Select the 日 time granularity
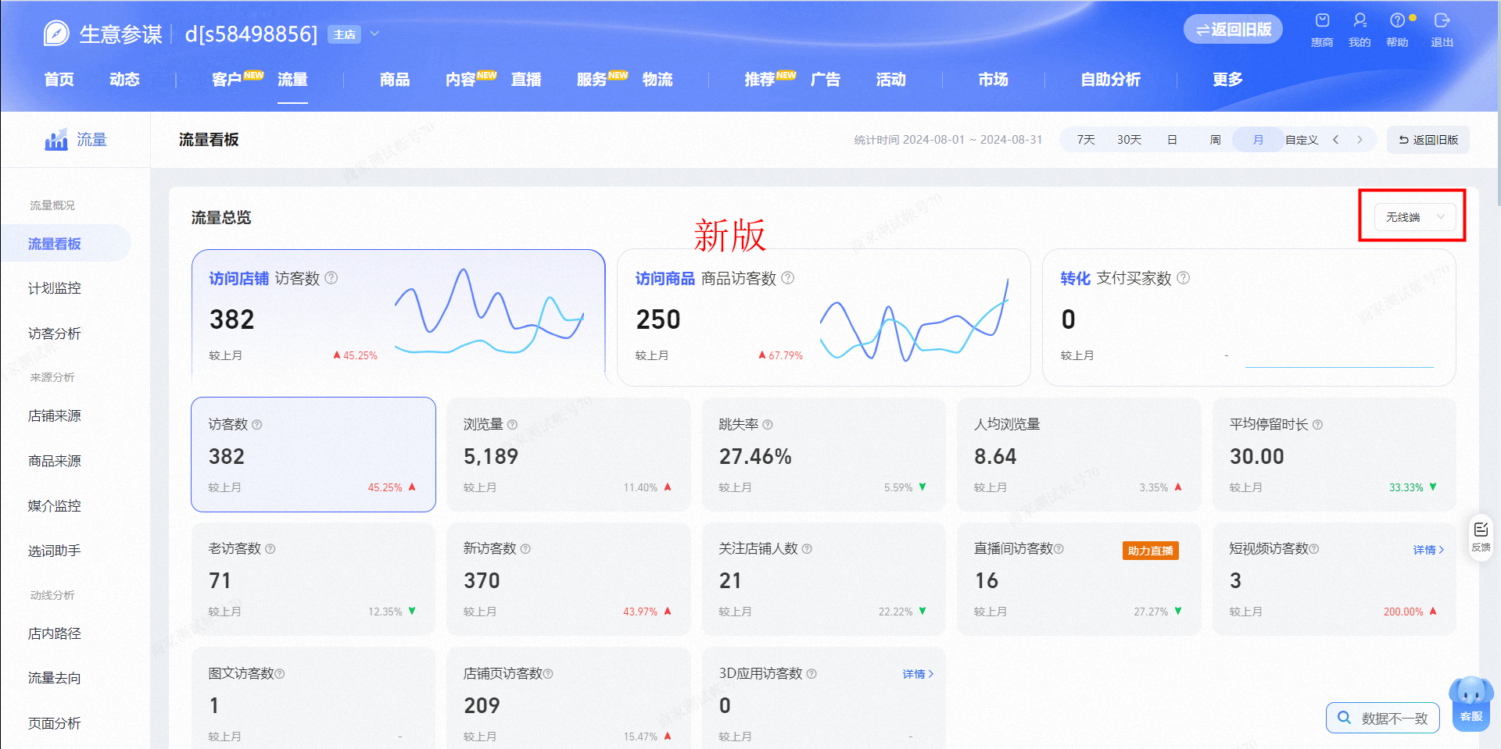 point(1172,140)
